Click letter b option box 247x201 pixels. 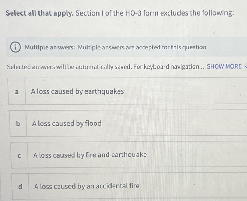tap(18, 123)
